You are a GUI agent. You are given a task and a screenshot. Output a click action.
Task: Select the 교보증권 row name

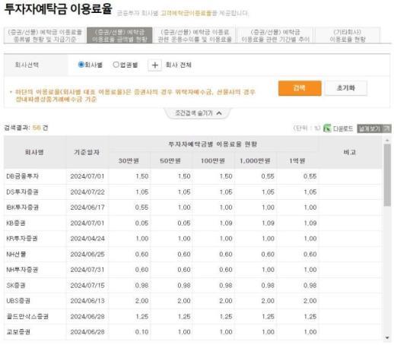[18, 332]
